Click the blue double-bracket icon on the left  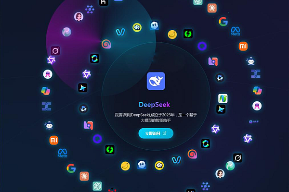pyautogui.click(x=46, y=107)
